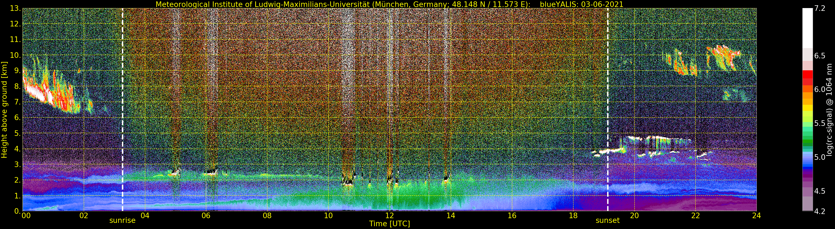Click the 'sunrise' label below the axis
The width and height of the screenshot is (835, 229).
pyautogui.click(x=122, y=221)
